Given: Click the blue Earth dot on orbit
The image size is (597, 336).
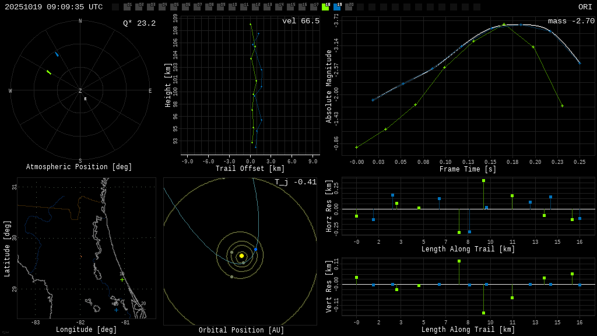Looking at the screenshot, I should click(x=255, y=249).
